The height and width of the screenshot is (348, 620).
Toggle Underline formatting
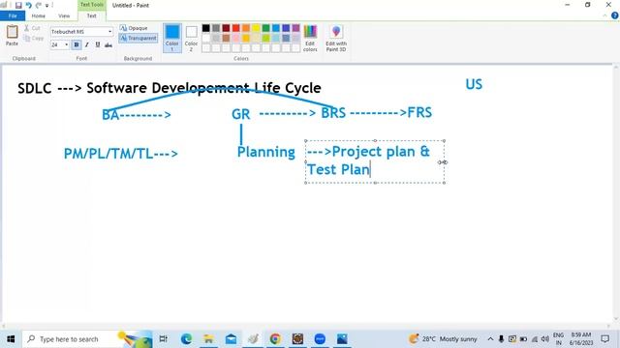click(x=97, y=45)
